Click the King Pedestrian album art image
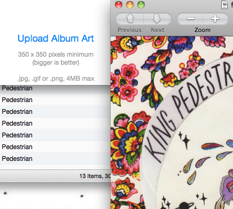This screenshot has width=233, height=209. tap(172, 122)
